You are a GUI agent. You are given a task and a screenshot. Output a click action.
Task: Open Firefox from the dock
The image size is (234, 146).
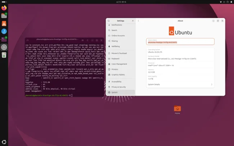click(x=4, y=8)
